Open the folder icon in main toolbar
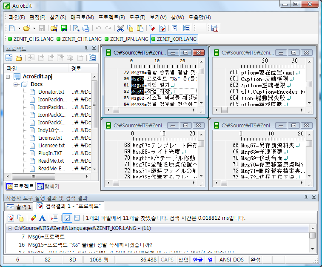 27,28
